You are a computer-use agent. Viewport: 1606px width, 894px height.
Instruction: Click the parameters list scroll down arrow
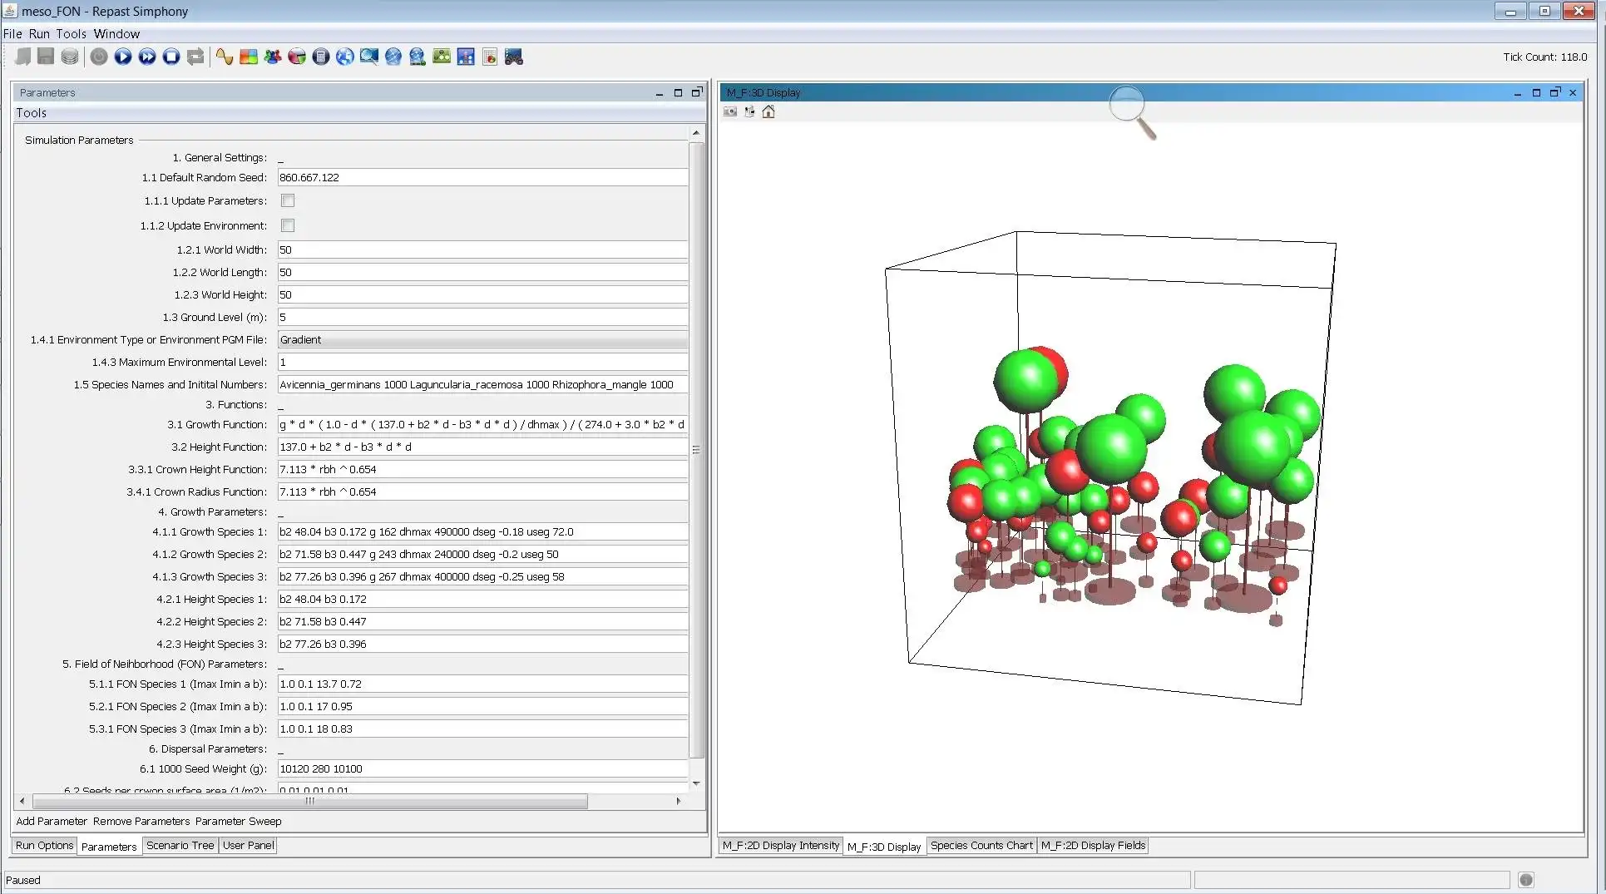[x=696, y=783]
